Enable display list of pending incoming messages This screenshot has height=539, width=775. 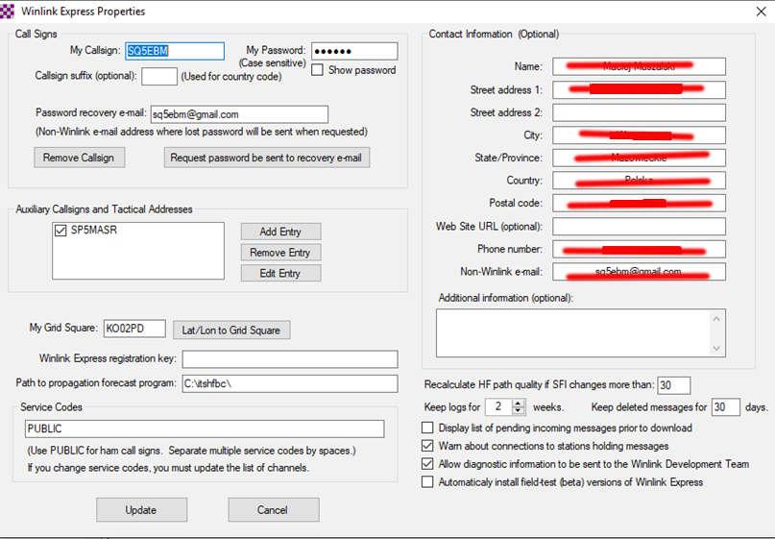click(x=427, y=428)
